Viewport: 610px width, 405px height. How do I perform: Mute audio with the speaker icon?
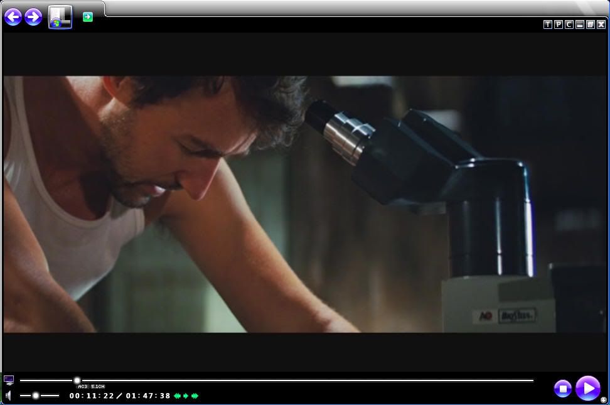(8, 396)
